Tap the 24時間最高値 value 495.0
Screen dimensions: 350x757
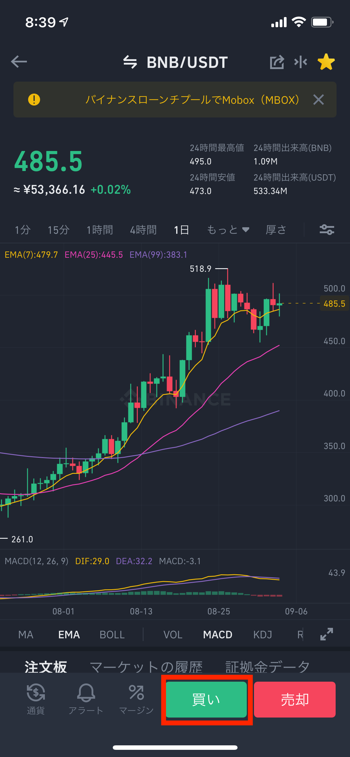[x=201, y=161]
